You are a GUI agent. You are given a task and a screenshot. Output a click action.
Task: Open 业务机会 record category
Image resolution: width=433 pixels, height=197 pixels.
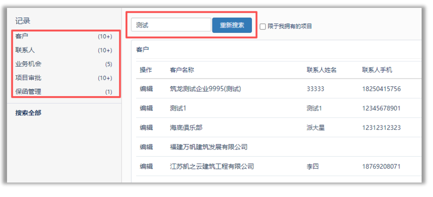29,64
